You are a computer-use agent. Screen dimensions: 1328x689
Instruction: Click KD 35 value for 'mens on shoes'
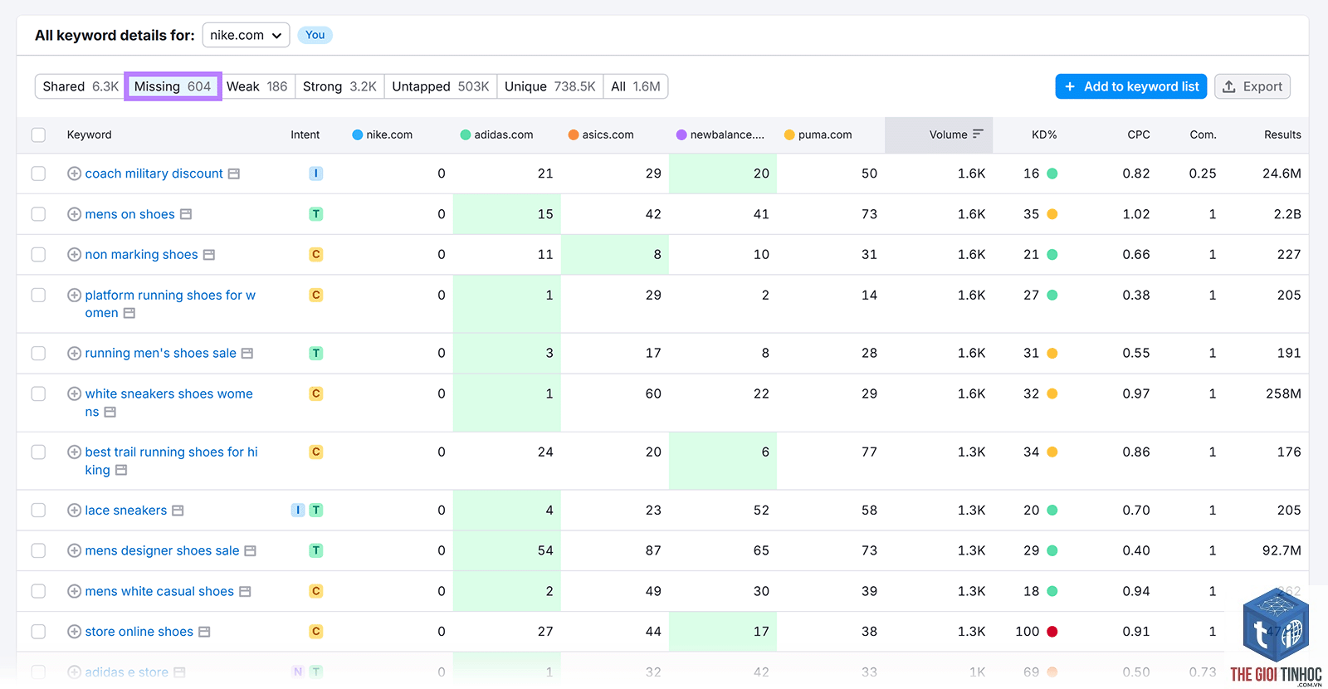pos(1031,214)
